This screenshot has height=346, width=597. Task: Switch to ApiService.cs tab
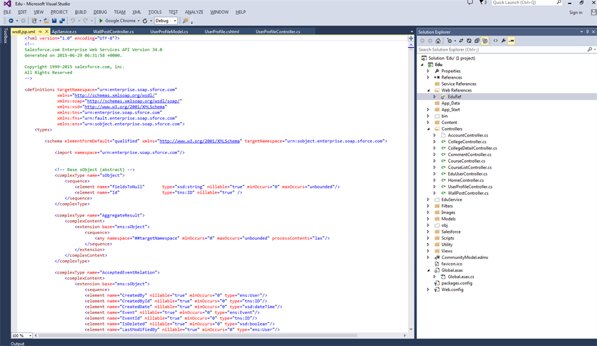pyautogui.click(x=64, y=32)
